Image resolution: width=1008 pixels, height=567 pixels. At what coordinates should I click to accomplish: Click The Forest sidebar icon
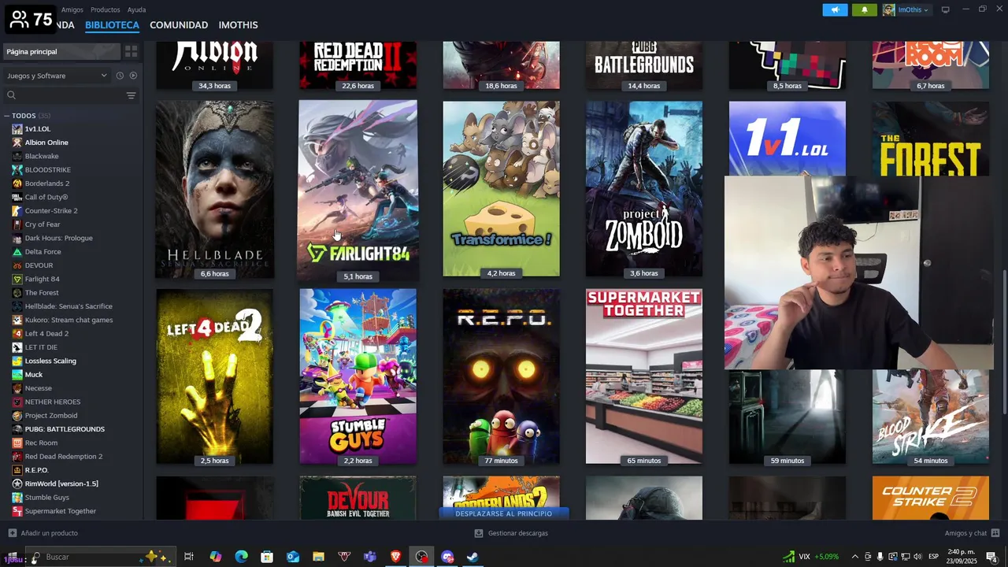17,293
